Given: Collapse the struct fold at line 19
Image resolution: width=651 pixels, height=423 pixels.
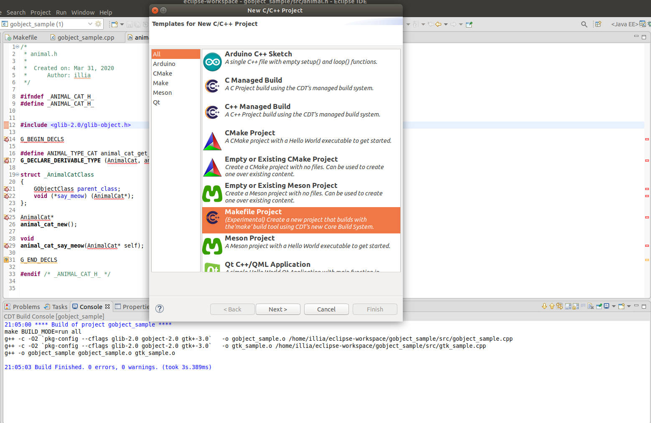Looking at the screenshot, I should point(17,174).
